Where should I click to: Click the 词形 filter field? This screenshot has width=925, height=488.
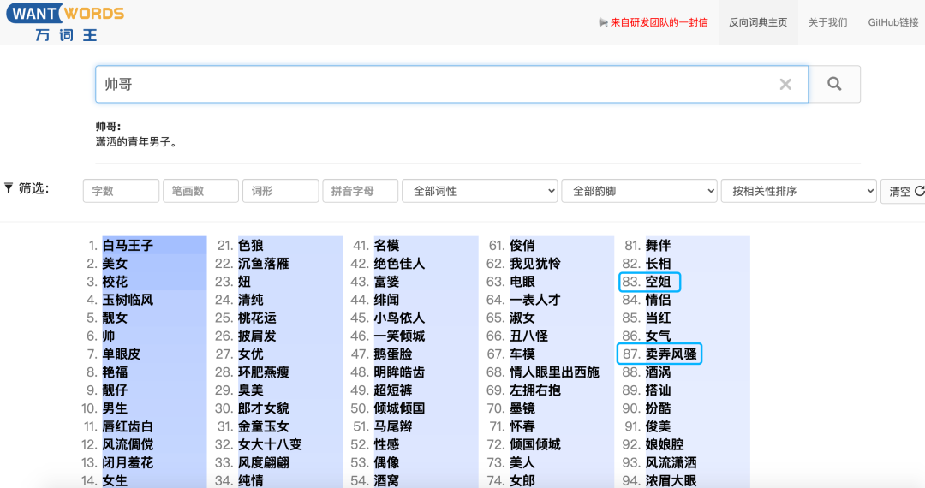280,191
